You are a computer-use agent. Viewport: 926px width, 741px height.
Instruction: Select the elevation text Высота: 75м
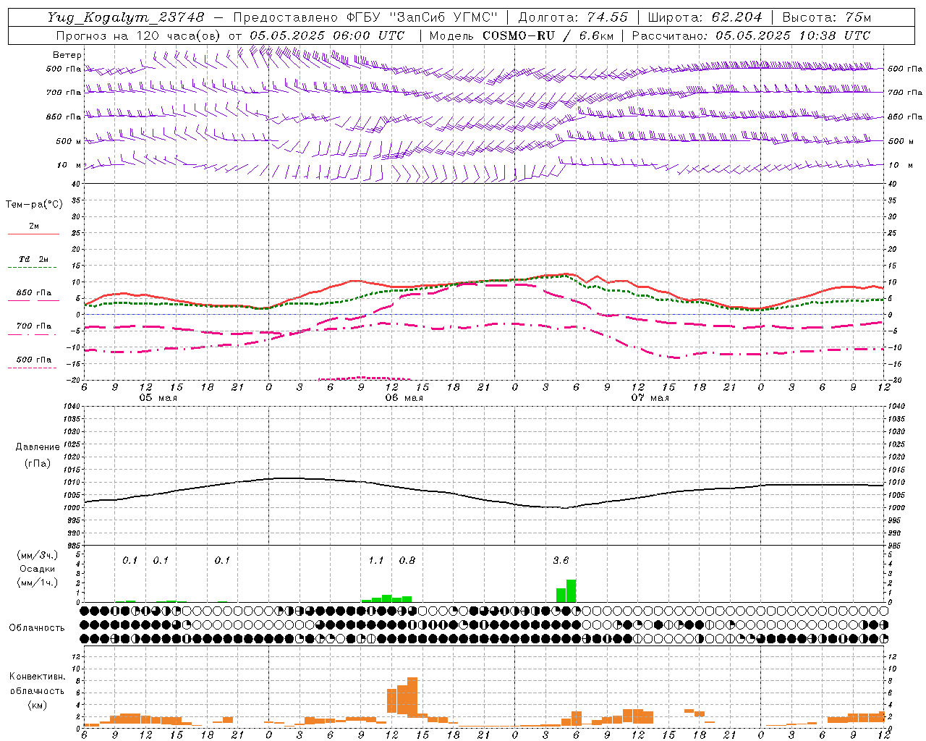click(x=826, y=17)
